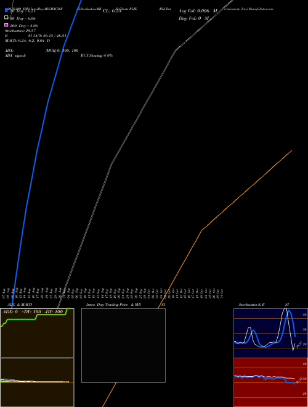Image resolution: width=308 pixels, height=407 pixels.
Task: Select the '50 Day = 6.06' legend label
Action: point(23,18)
